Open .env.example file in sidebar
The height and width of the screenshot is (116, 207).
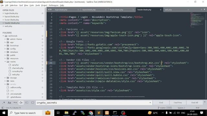tap(16, 94)
